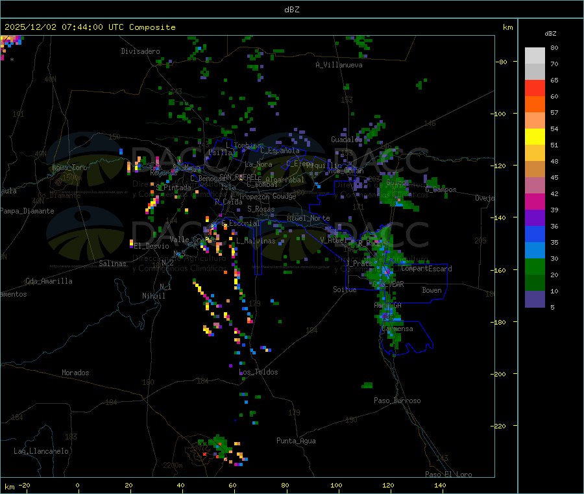Select the blue 36-35 dBZ legend color
Screen dimensions: 584x494
click(535, 234)
